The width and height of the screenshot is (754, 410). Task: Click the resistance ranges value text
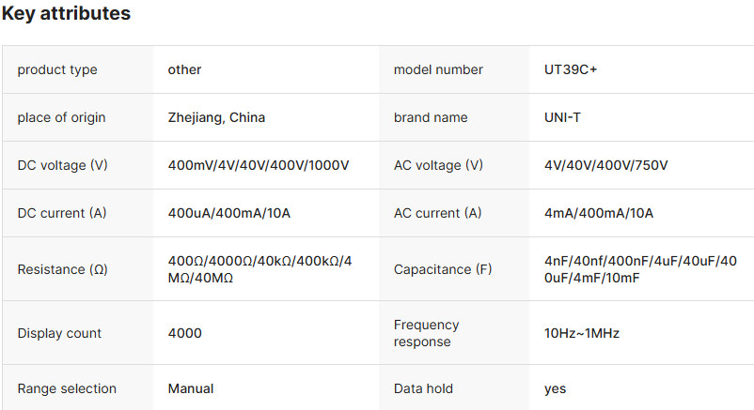[x=259, y=269]
